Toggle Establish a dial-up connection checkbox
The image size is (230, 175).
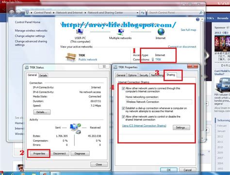[123, 108]
